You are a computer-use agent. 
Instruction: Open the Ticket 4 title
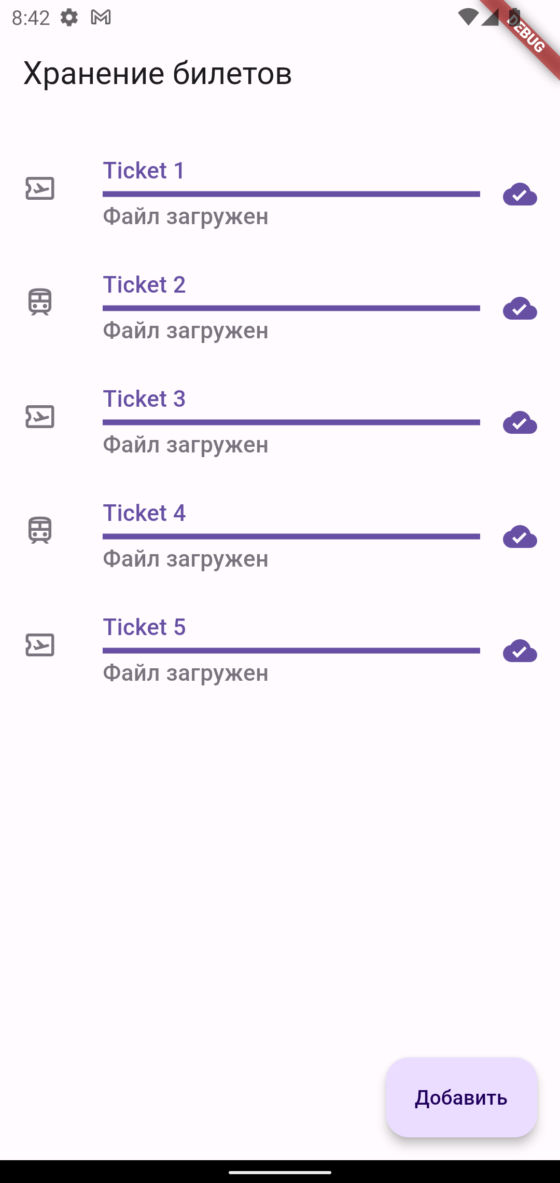pyautogui.click(x=144, y=513)
